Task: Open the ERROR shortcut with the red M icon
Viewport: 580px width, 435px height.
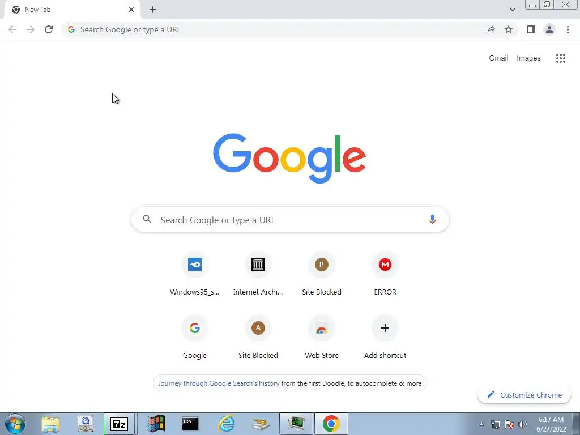Action: 385,274
